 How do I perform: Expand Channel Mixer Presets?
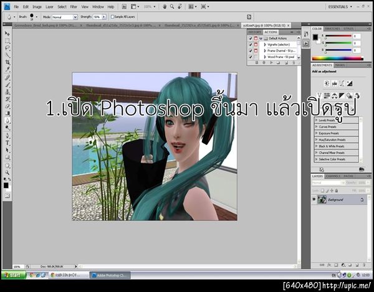point(317,153)
